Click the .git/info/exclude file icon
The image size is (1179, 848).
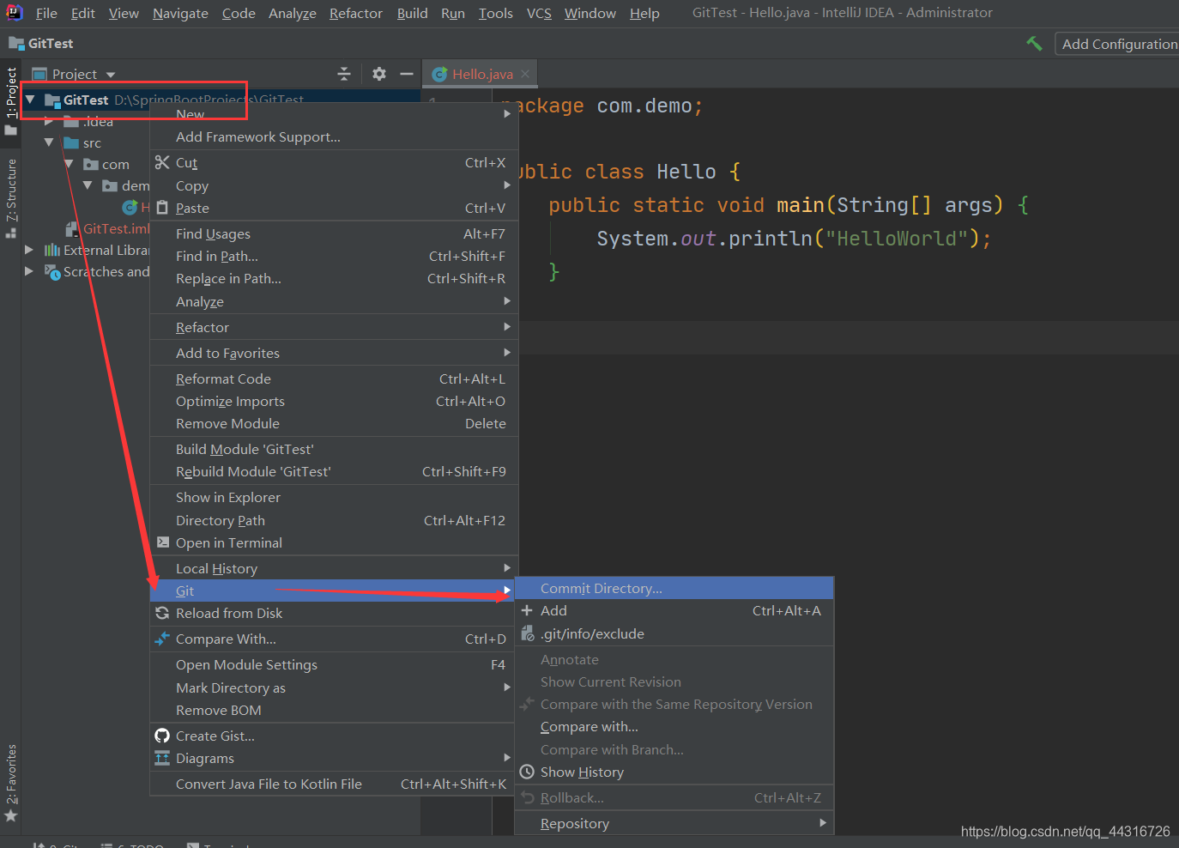pos(527,633)
